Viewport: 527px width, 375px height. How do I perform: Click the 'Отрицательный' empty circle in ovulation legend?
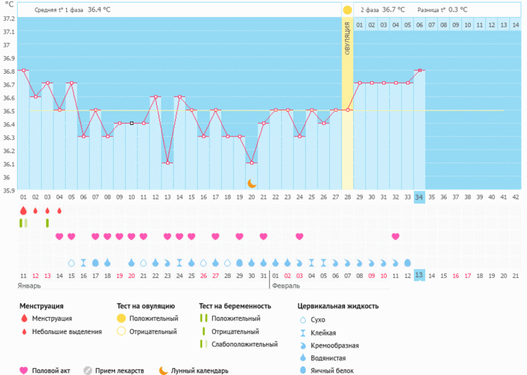click(121, 331)
